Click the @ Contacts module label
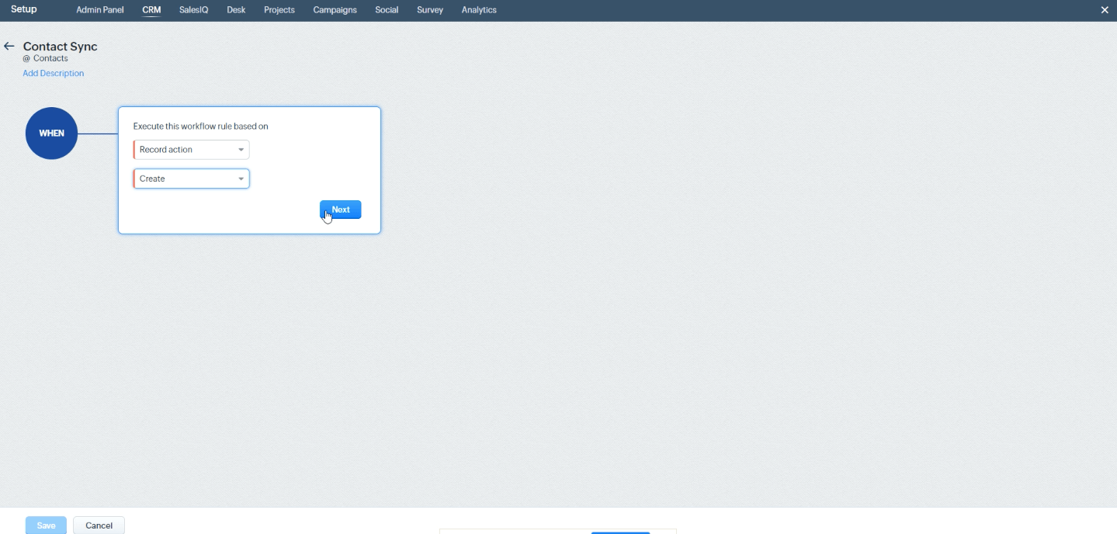This screenshot has width=1117, height=534. (x=46, y=57)
